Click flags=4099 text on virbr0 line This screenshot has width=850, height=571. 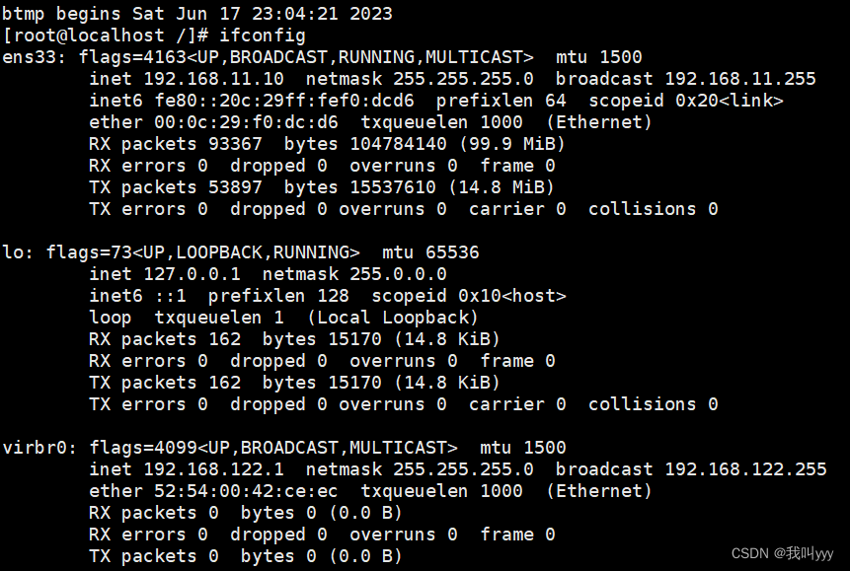click(143, 448)
